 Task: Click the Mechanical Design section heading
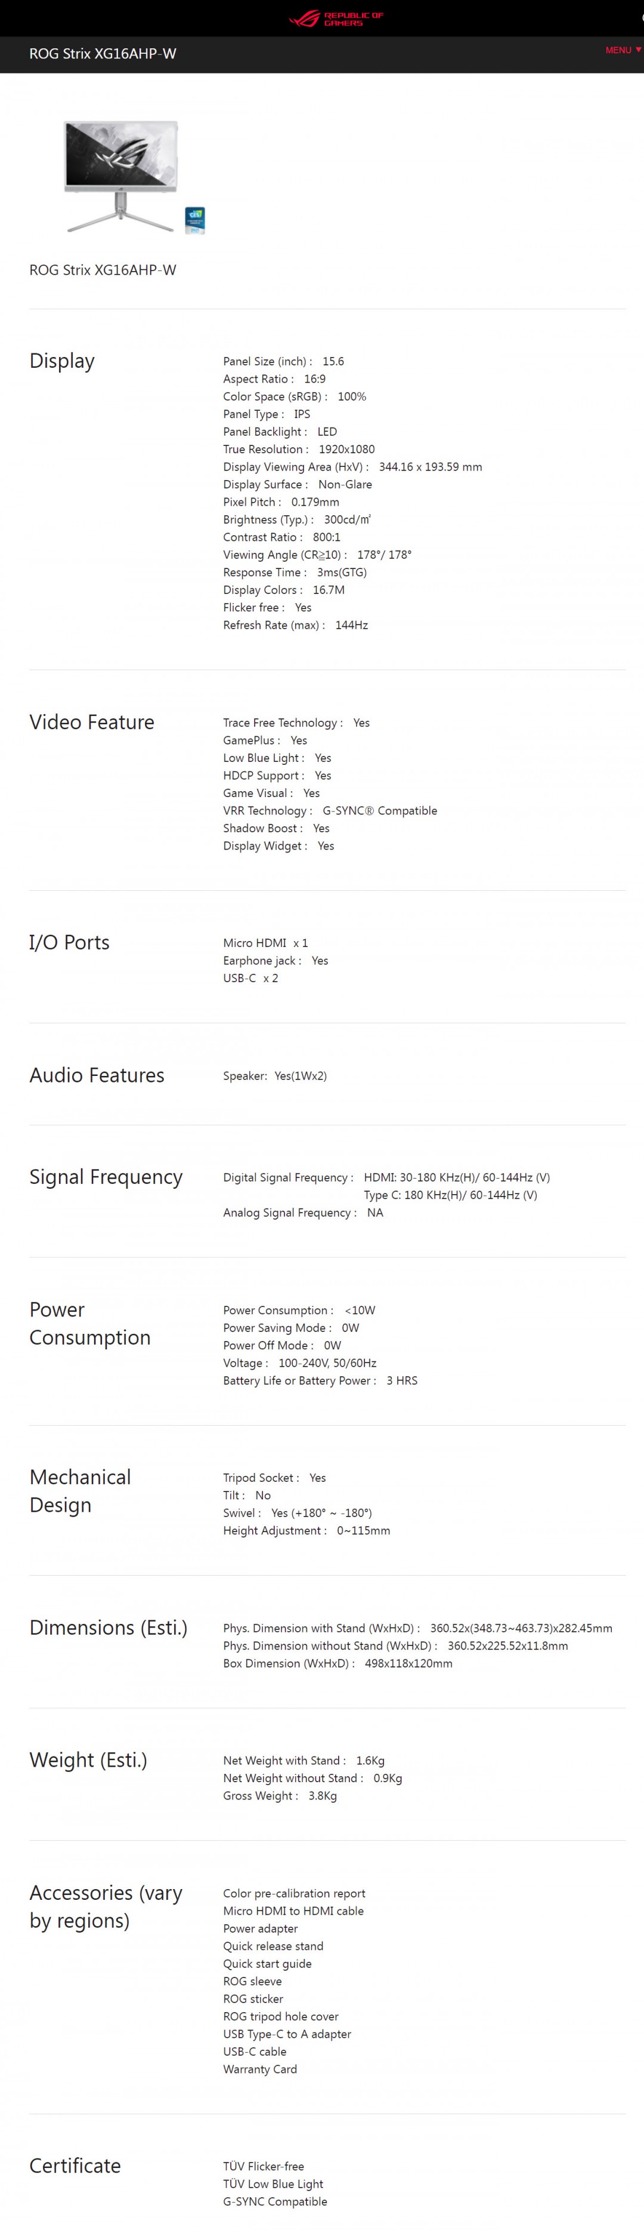point(80,1491)
